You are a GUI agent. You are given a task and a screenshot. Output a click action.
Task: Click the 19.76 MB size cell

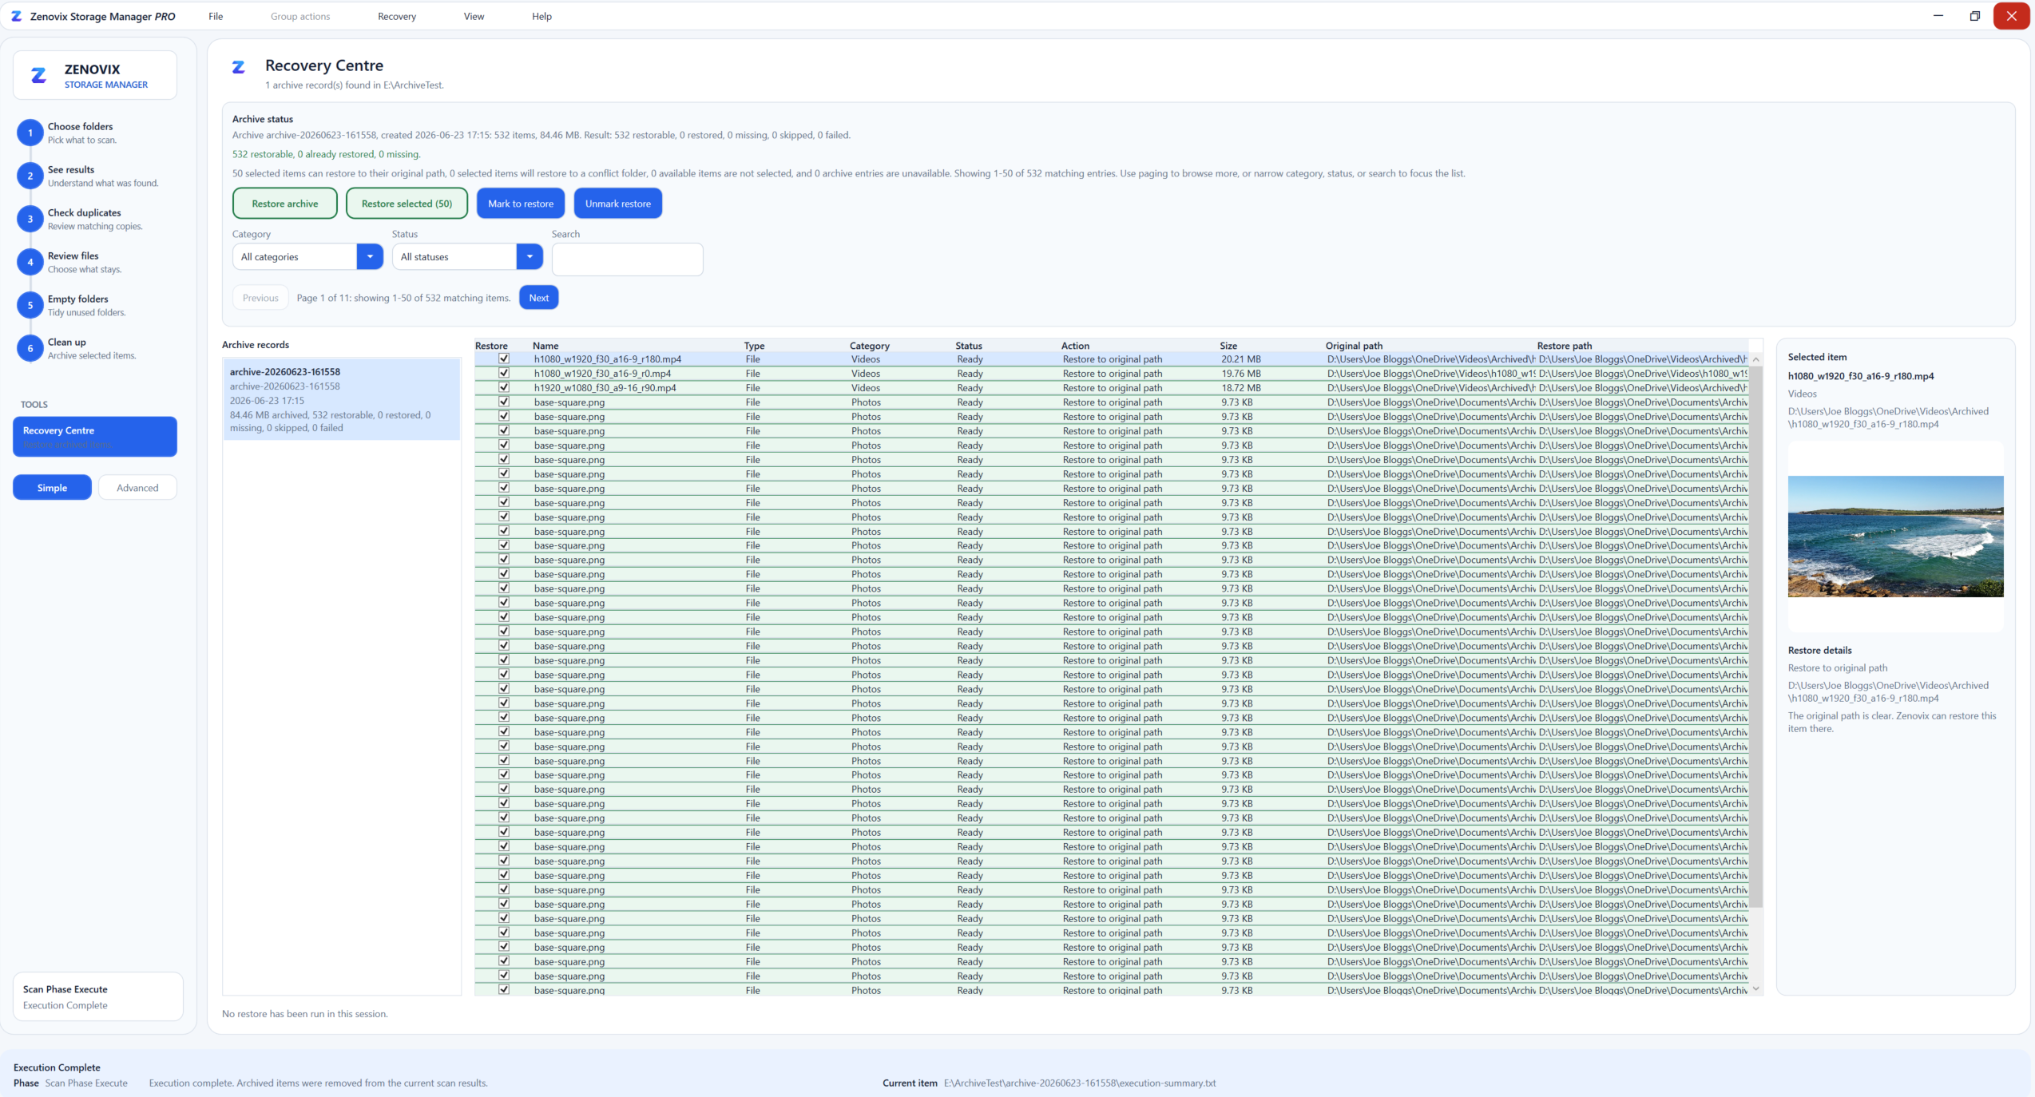[x=1240, y=373]
